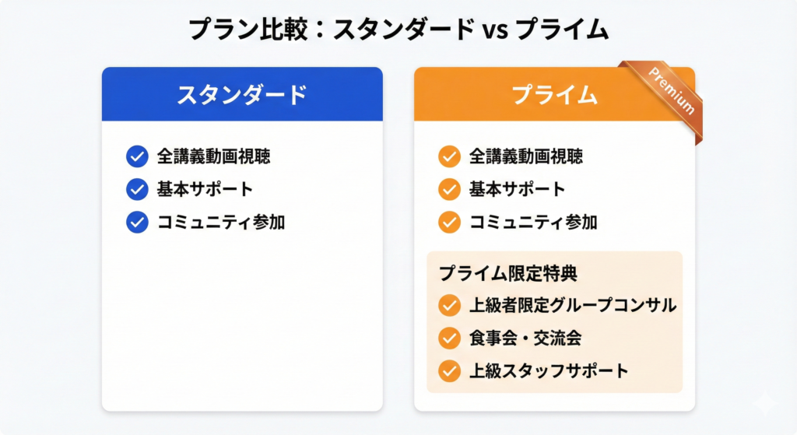Click orange checkmark beside 全講義動画視聴 in プライム
Viewport: 797px width, 435px height.
click(x=449, y=156)
